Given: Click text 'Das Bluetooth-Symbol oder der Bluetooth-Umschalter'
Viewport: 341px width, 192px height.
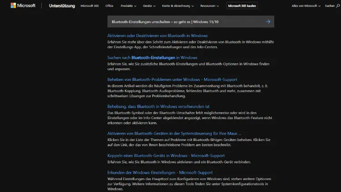Looking at the screenshot, I should 190,118.
